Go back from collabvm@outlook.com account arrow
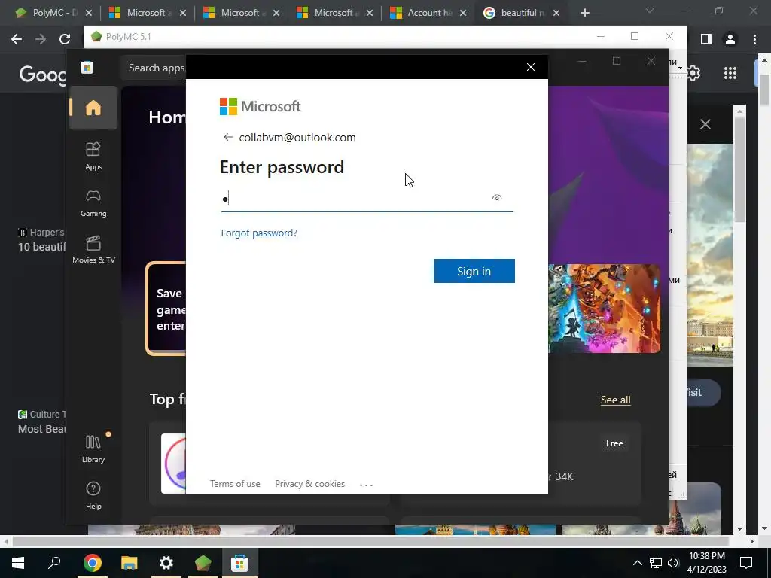Screen dimensions: 771x578 tap(227, 137)
